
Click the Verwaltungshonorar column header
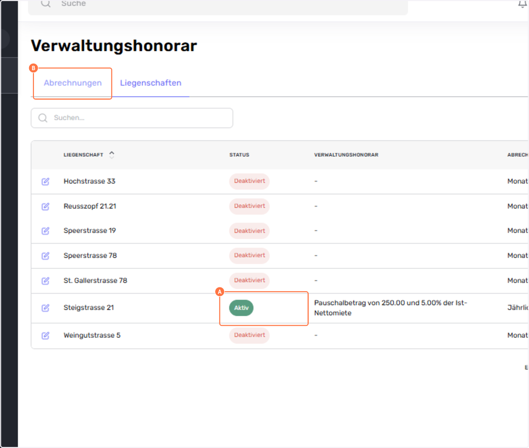pos(346,155)
